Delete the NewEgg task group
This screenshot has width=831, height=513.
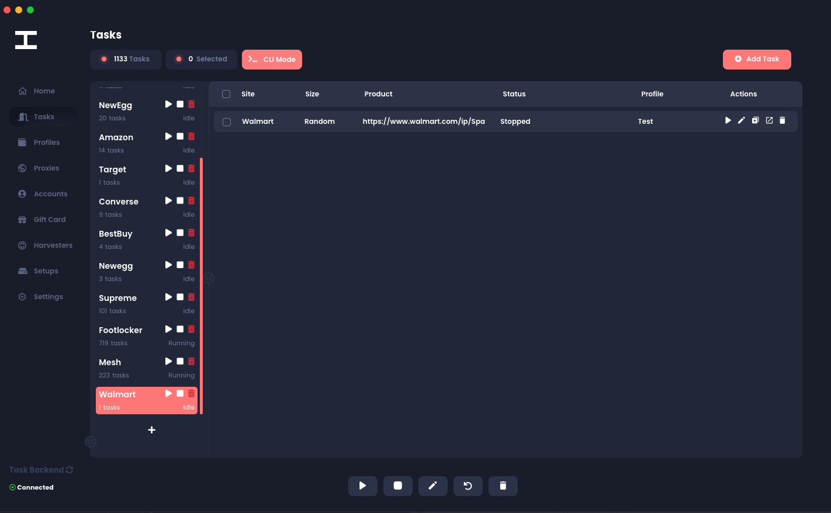(x=191, y=104)
